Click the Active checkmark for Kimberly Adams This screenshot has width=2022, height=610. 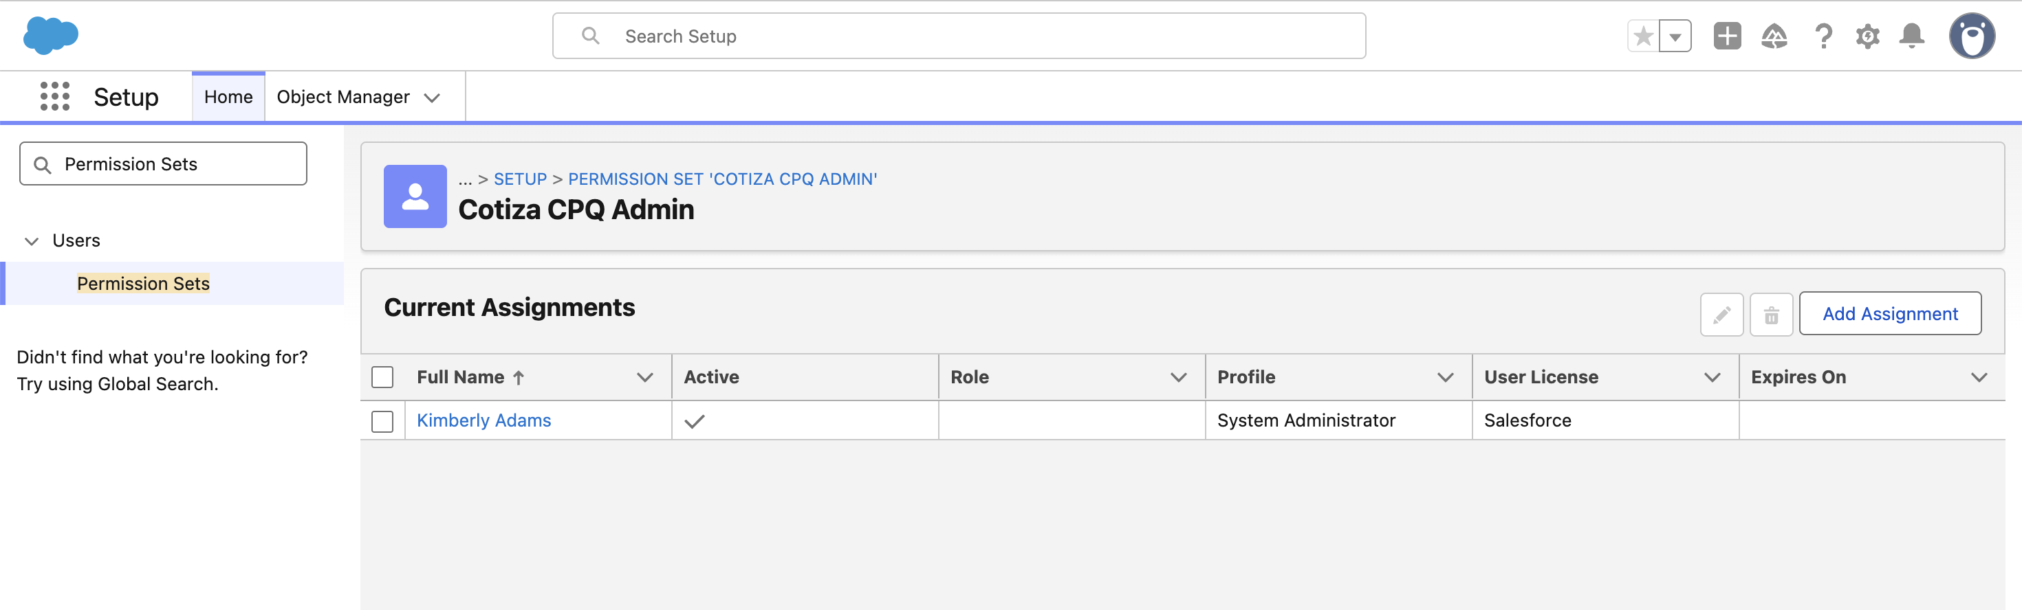pos(694,421)
